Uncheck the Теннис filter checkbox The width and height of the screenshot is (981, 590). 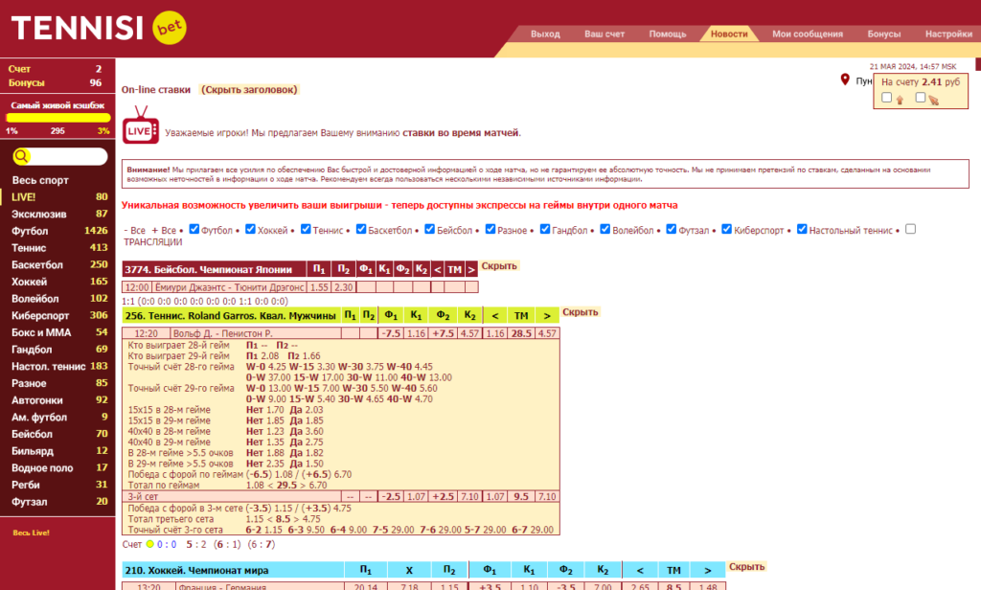(306, 229)
